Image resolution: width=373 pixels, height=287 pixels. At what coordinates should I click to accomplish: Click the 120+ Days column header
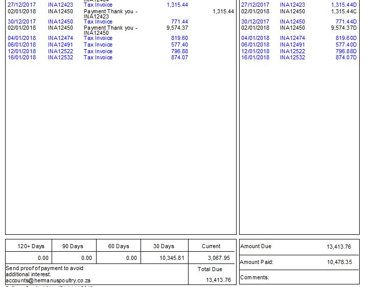tap(31, 246)
